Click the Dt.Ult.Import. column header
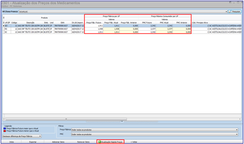 tap(78, 23)
